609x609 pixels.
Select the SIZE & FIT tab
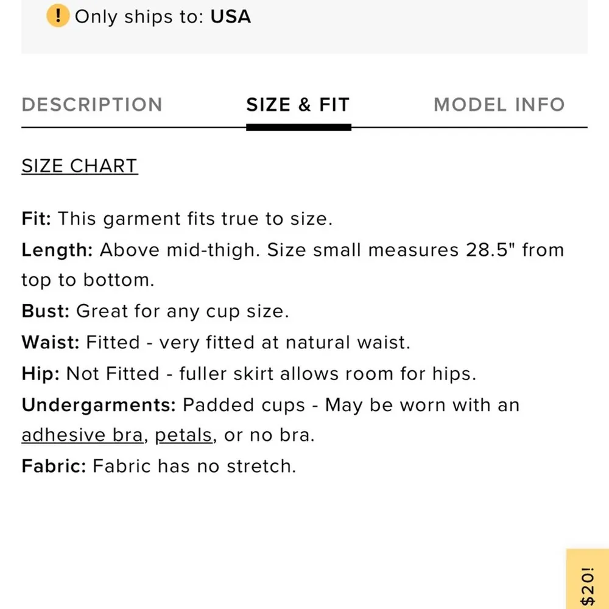click(298, 105)
